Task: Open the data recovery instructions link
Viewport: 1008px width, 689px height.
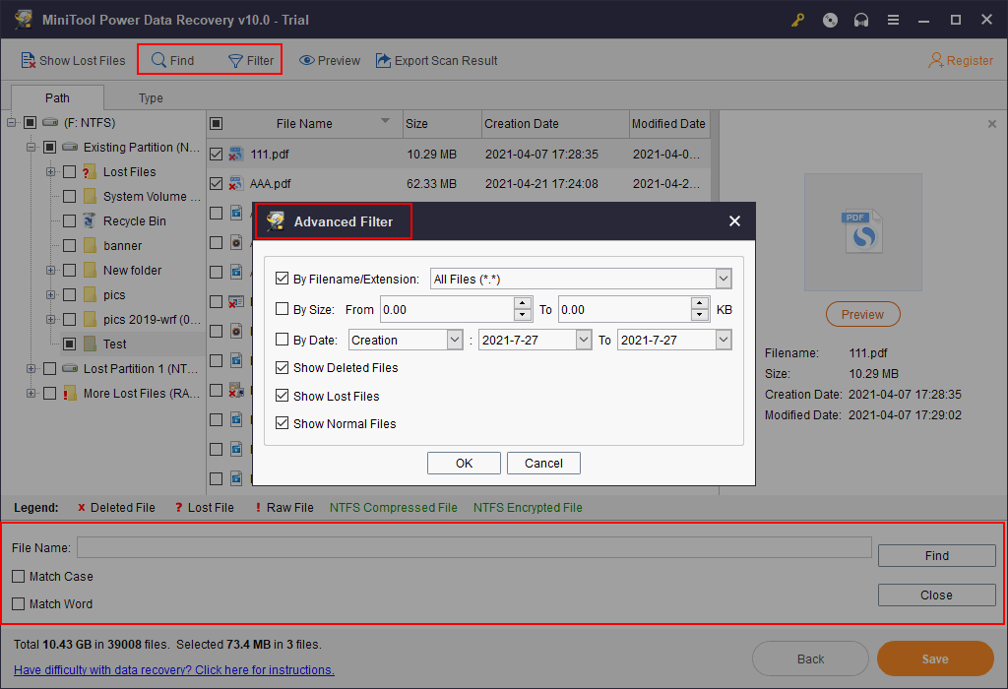Action: [x=174, y=669]
